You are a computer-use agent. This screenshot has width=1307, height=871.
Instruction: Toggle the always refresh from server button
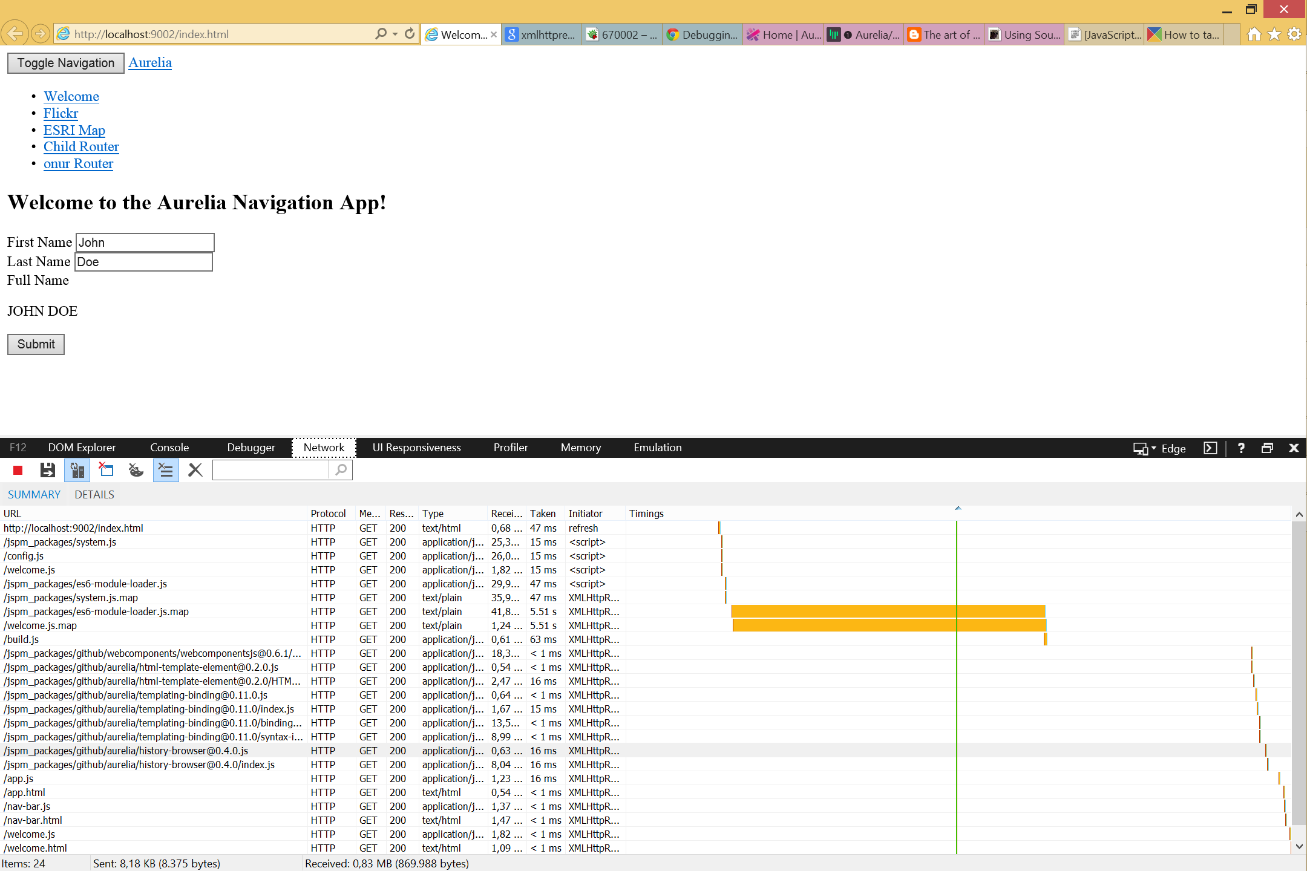(x=77, y=470)
